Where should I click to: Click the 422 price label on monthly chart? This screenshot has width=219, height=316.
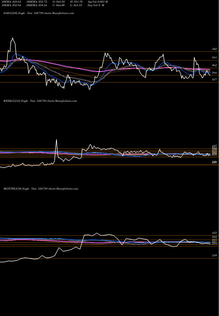tap(214, 233)
